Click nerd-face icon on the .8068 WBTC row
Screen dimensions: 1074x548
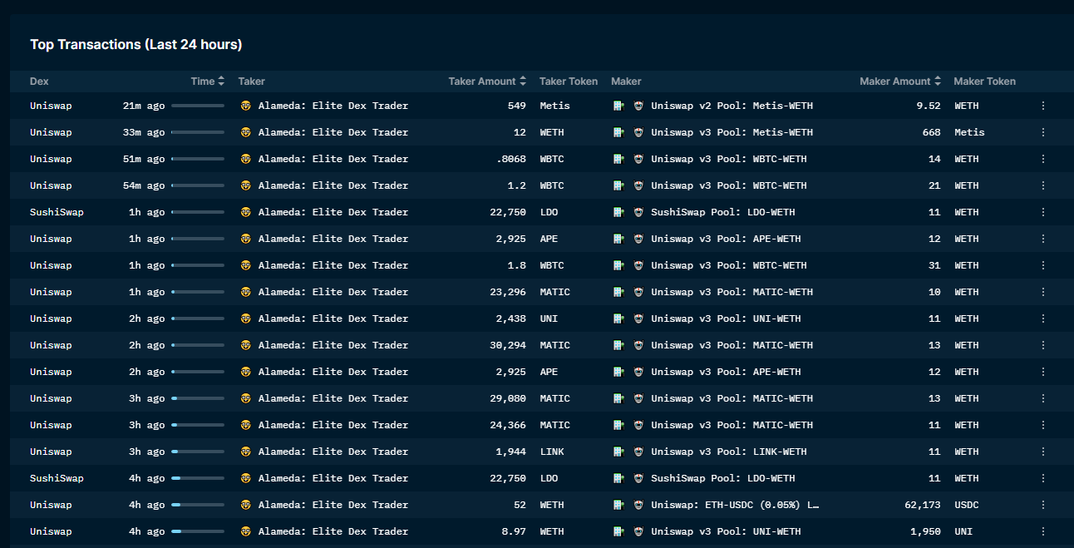point(245,159)
